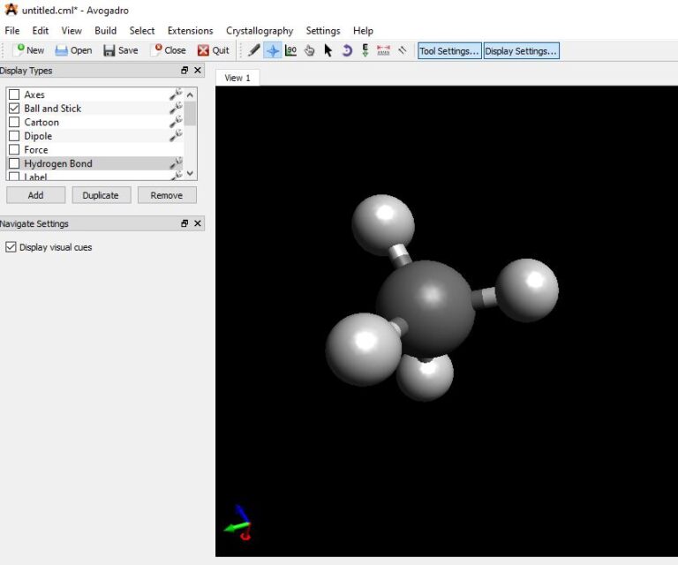
Task: Open the Crystallography menu
Action: pos(260,31)
